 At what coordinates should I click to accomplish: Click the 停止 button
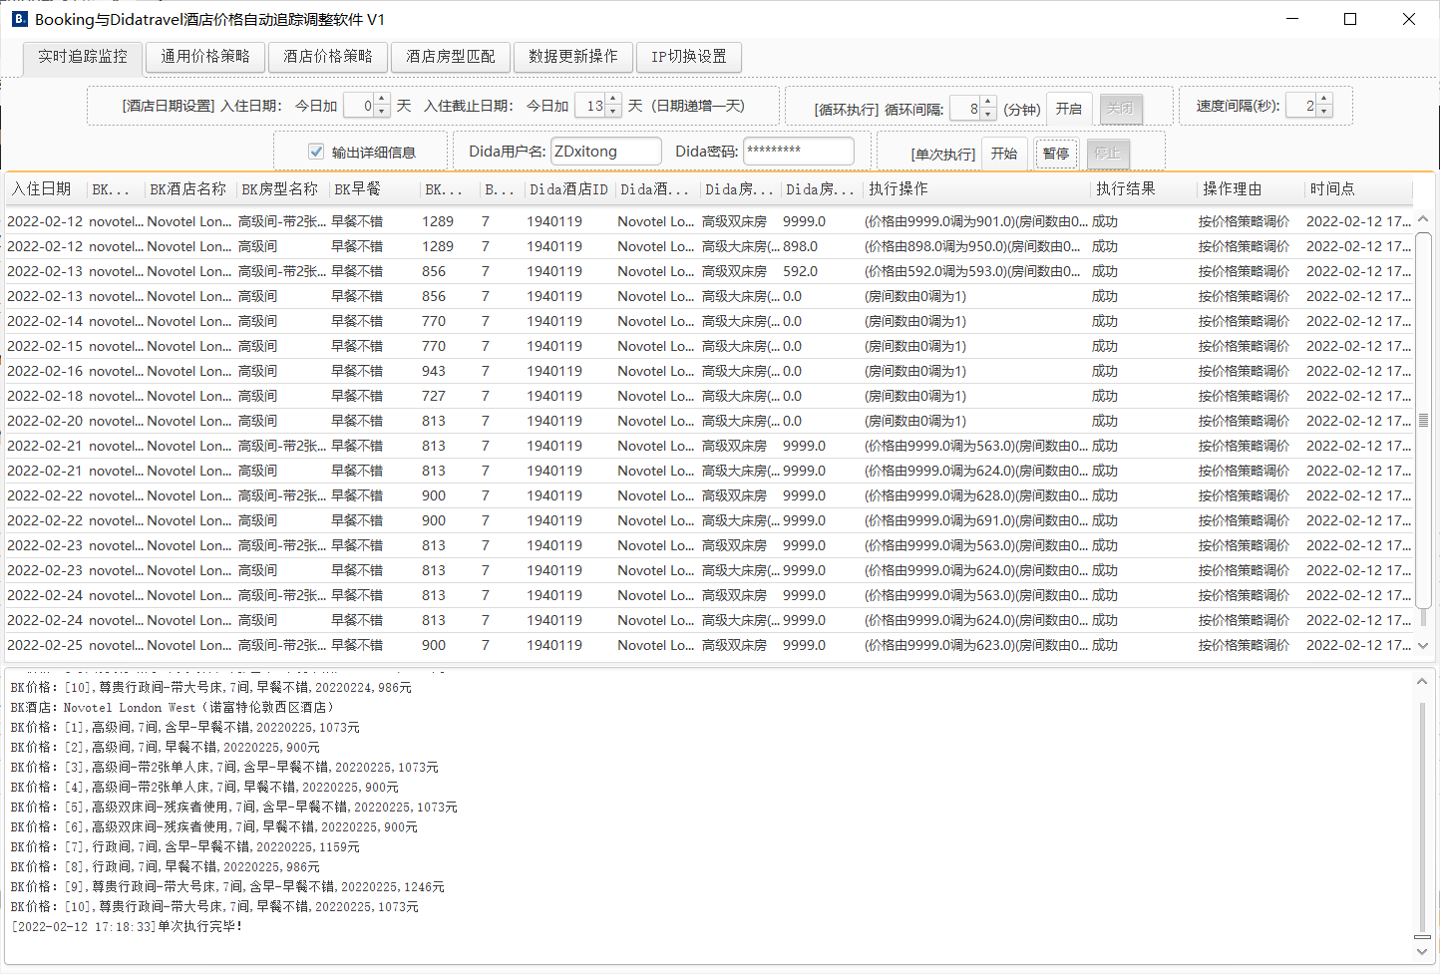[x=1108, y=154]
